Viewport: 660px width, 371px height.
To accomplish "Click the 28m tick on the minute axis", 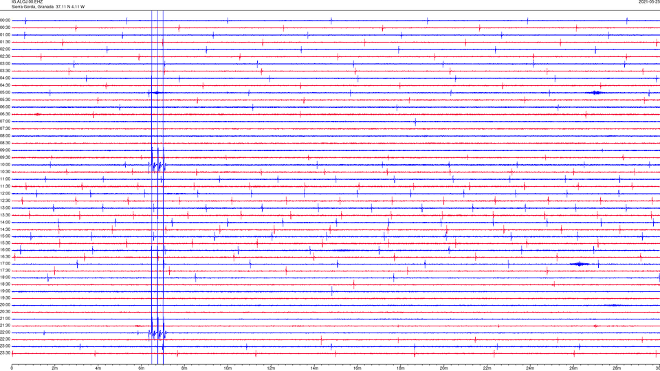I will [617, 368].
